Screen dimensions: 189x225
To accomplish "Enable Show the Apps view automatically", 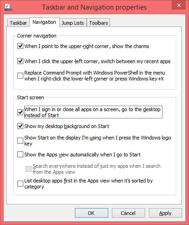I will (x=20, y=154).
